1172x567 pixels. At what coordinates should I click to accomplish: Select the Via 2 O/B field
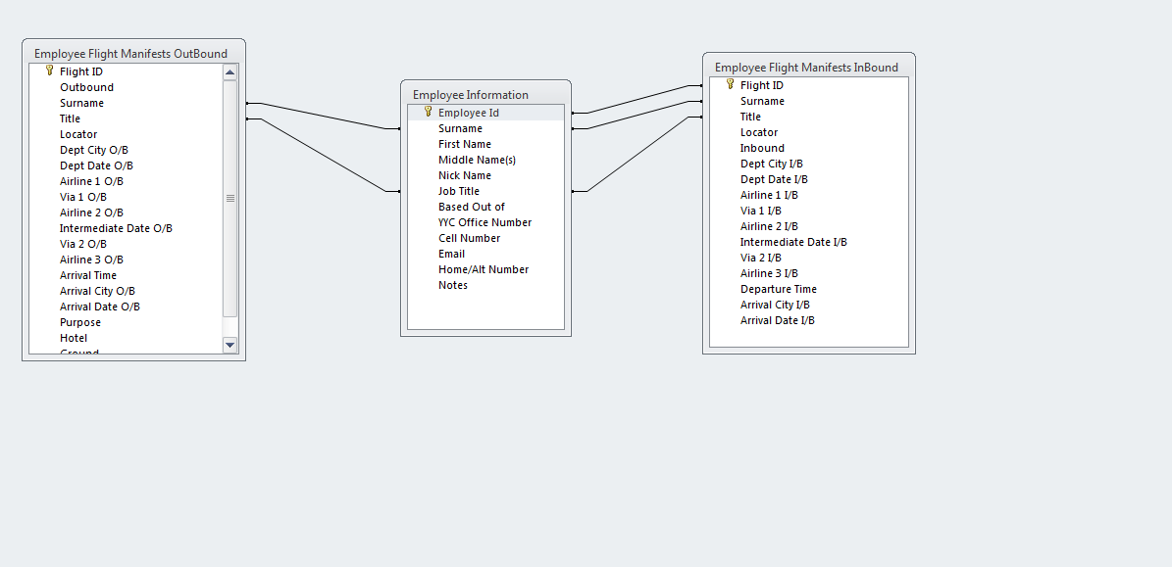click(x=83, y=244)
